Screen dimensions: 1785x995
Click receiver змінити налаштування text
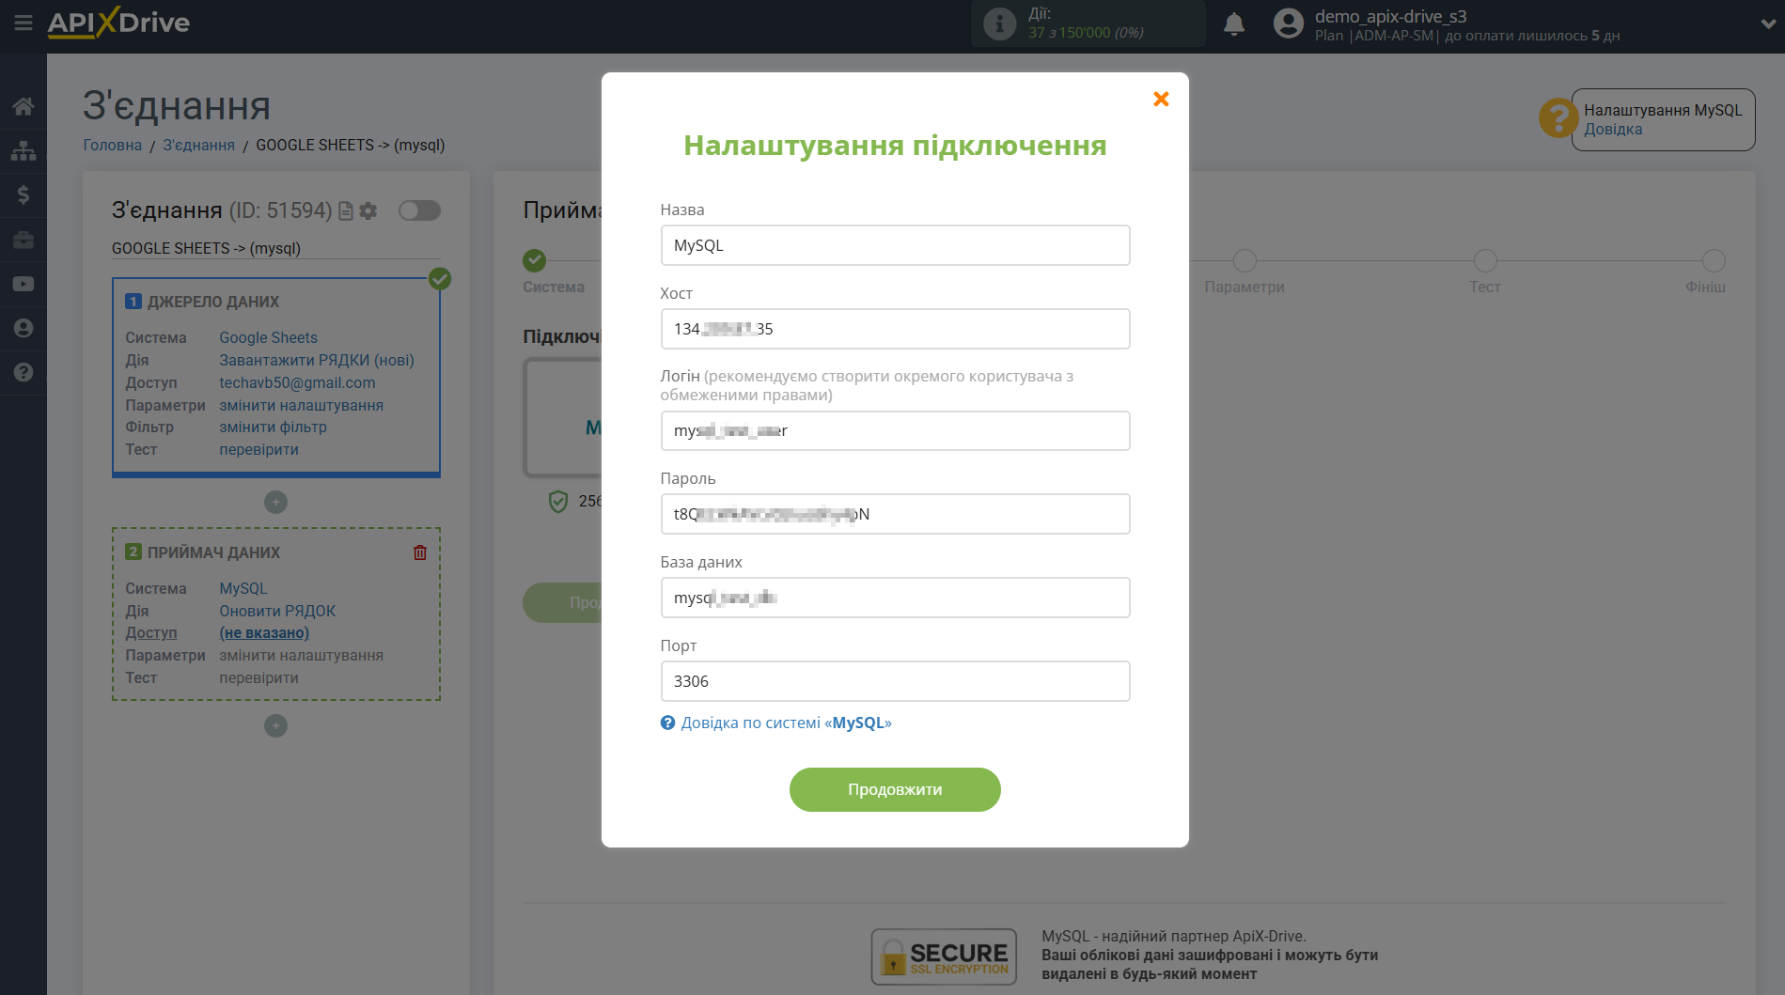[x=302, y=655]
